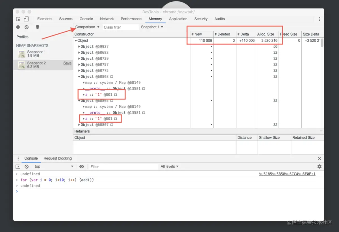Open console settings gear
The image size is (339, 232).
click(x=320, y=167)
